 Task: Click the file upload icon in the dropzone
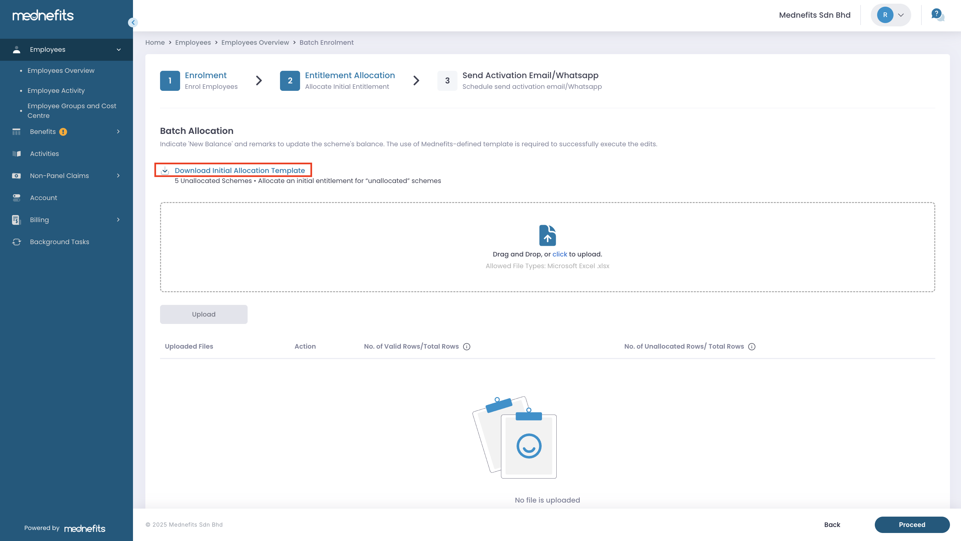click(x=547, y=235)
